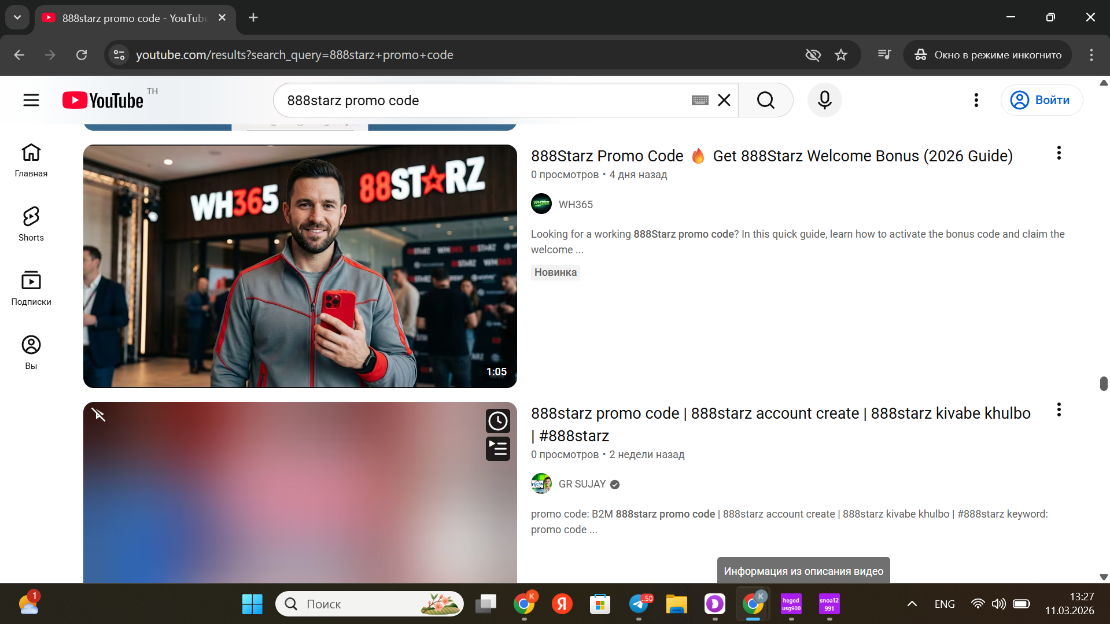Open the Task View taskbar button
This screenshot has width=1110, height=624.
pyautogui.click(x=486, y=604)
